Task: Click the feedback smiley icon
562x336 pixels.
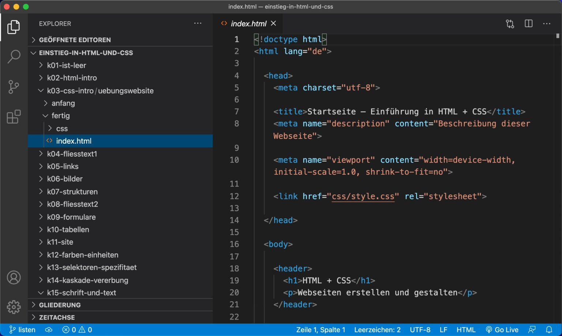Action: [x=532, y=329]
